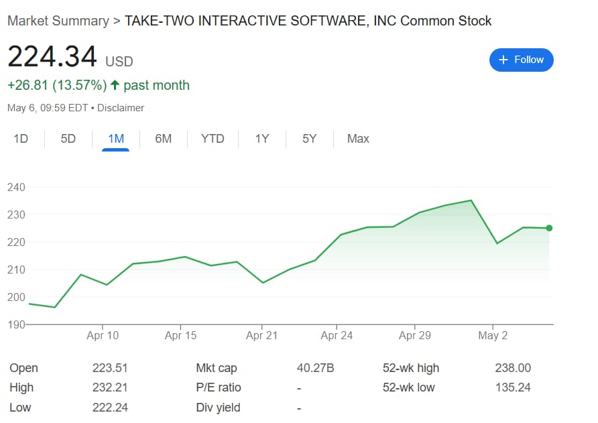The height and width of the screenshot is (423, 598).
Task: Click the past month label
Action: (x=156, y=85)
